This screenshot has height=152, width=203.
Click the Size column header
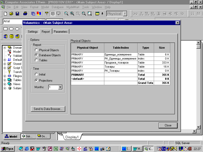tap(162, 48)
